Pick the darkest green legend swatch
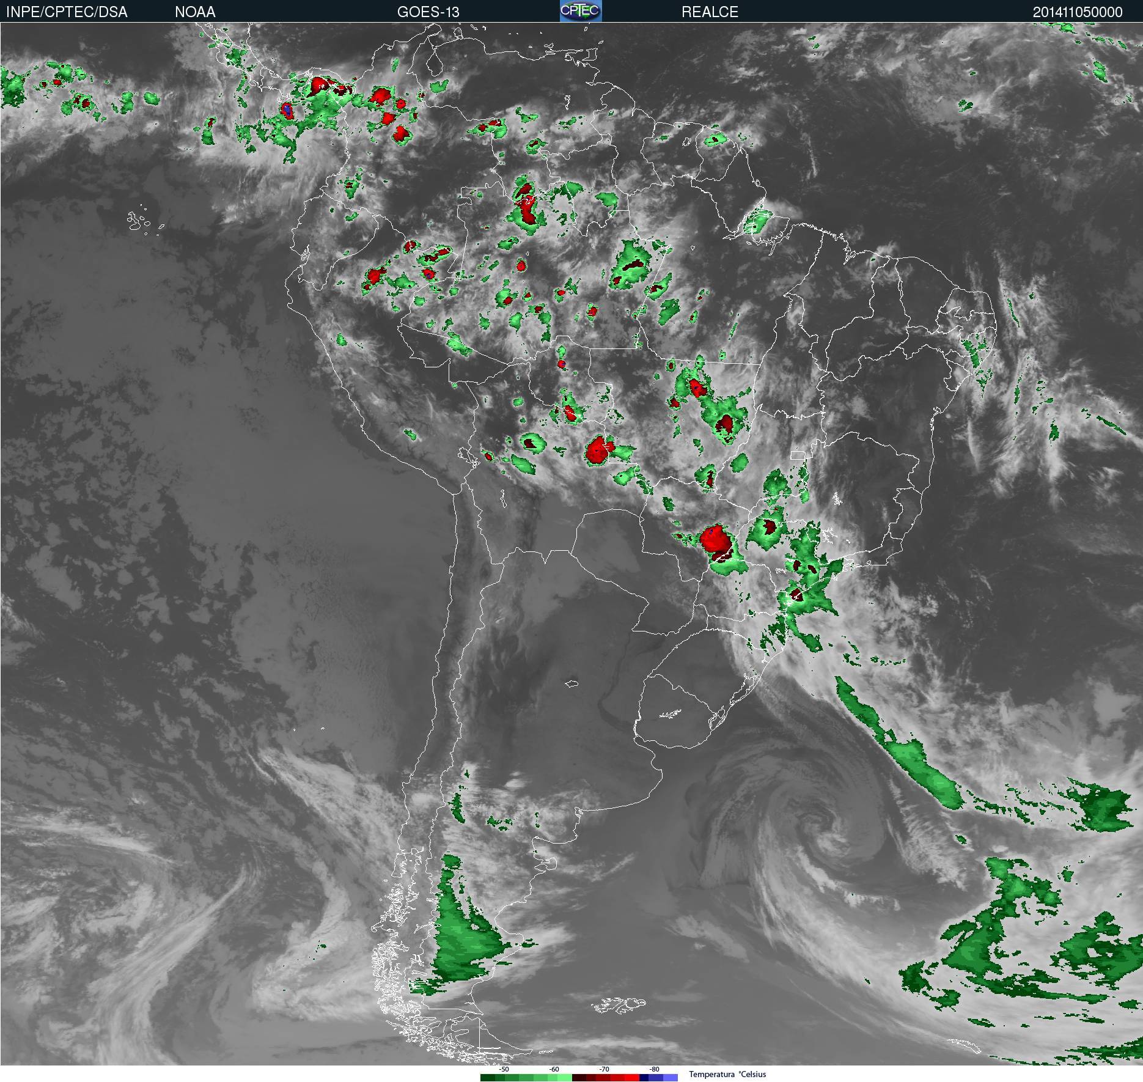Image resolution: width=1143 pixels, height=1082 pixels. [488, 1078]
